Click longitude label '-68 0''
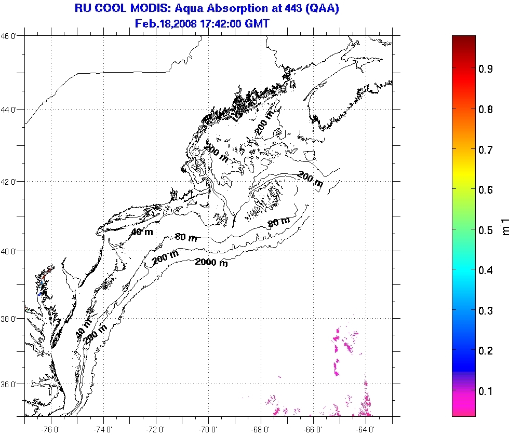This screenshot has height=436, width=509. (261, 430)
